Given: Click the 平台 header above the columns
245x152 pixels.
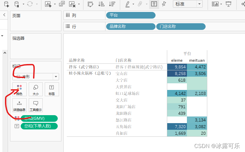Looking at the screenshot, I should click(x=187, y=54).
